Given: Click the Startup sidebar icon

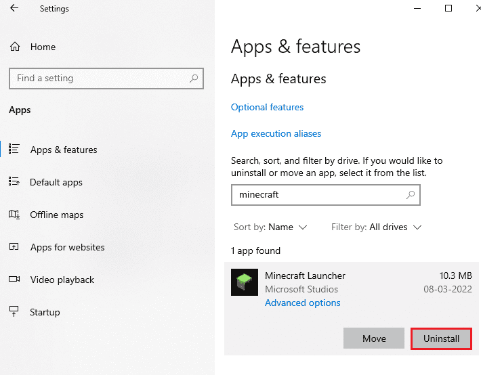Looking at the screenshot, I should 14,312.
